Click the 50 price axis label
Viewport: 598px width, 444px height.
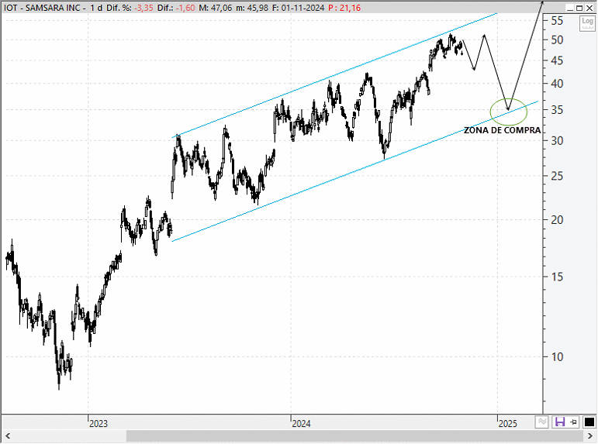pos(557,40)
